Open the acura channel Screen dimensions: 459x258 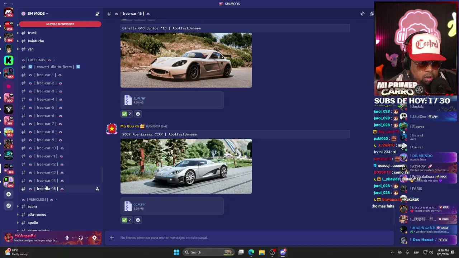60,206
